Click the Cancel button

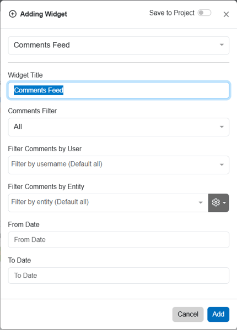(x=188, y=314)
